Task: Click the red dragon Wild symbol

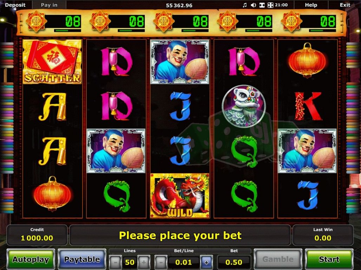Action: 179,196
